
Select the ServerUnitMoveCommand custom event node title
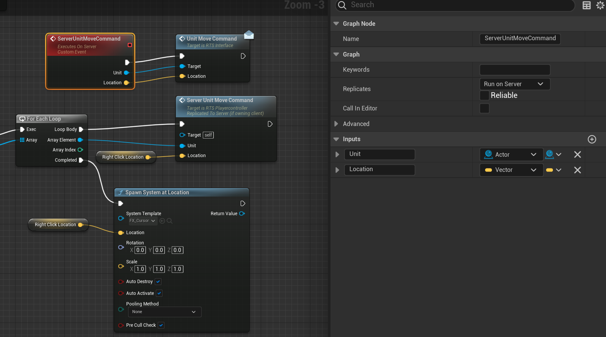pyautogui.click(x=89, y=39)
